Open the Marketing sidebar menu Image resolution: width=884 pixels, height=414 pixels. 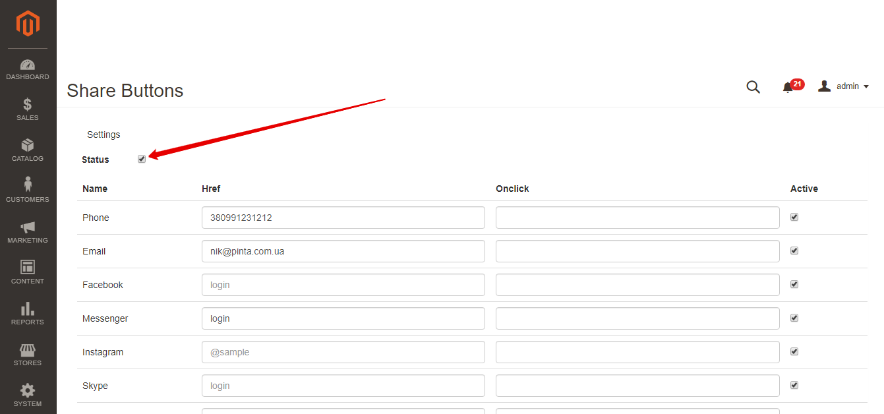point(28,232)
